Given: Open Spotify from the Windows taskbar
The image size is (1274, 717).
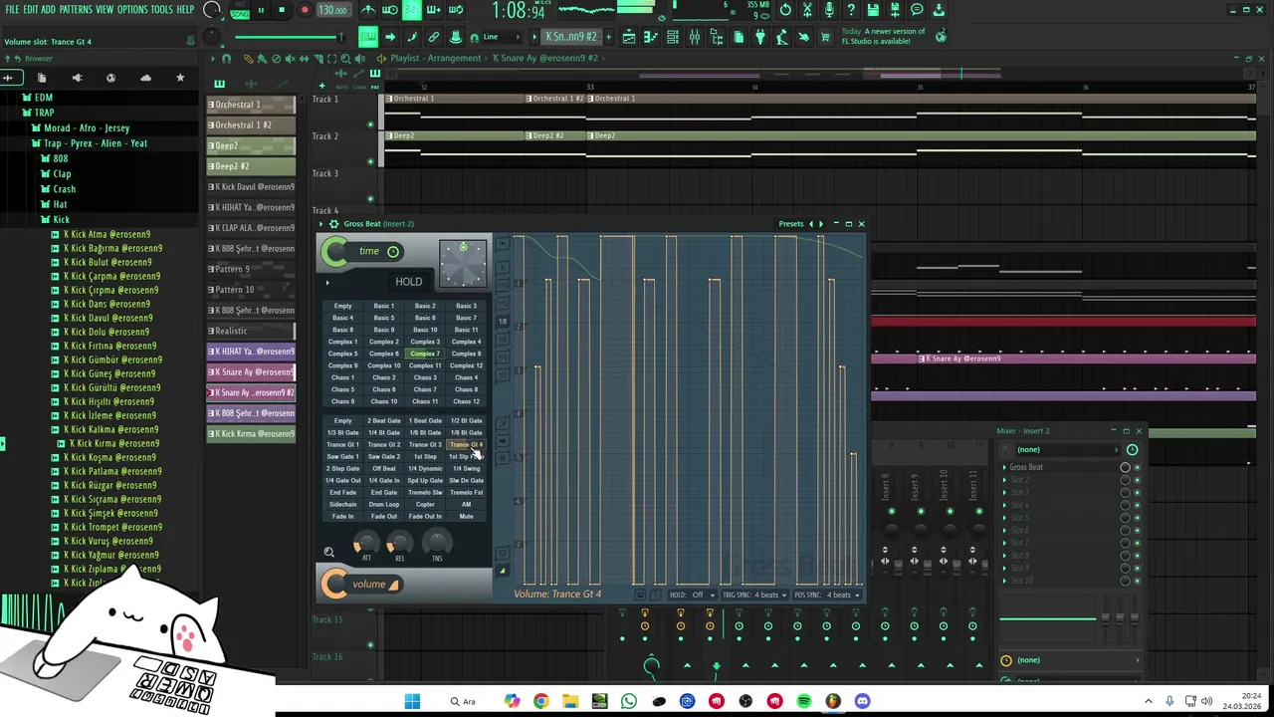Looking at the screenshot, I should [x=804, y=701].
